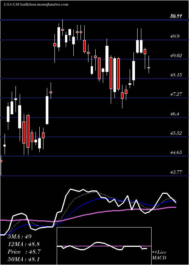The height and width of the screenshot is (265, 189).
Task: Click the 46.4 price axis label
Action: [x=175, y=114]
